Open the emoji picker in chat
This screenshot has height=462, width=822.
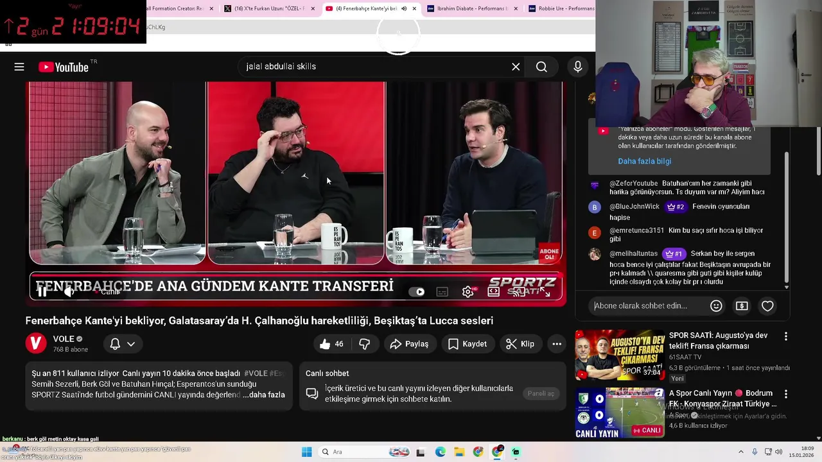[x=716, y=306]
